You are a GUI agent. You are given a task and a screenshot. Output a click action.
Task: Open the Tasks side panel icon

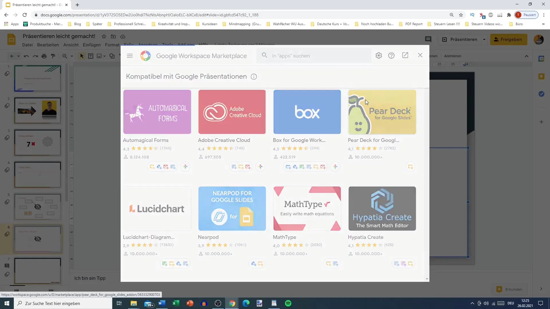(541, 94)
